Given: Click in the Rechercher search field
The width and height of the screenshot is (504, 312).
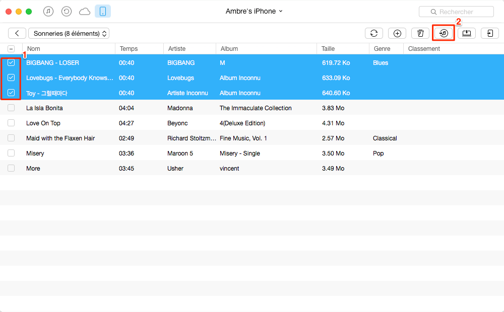Looking at the screenshot, I should click(457, 12).
